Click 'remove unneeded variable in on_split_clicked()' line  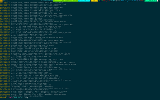[31, 3]
